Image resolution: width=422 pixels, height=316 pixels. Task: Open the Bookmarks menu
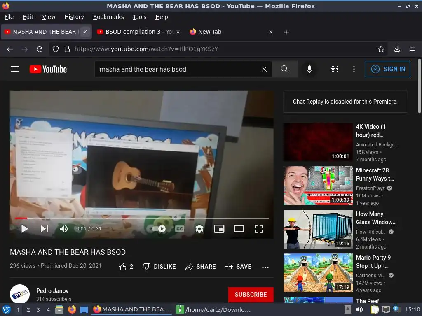[x=108, y=17]
